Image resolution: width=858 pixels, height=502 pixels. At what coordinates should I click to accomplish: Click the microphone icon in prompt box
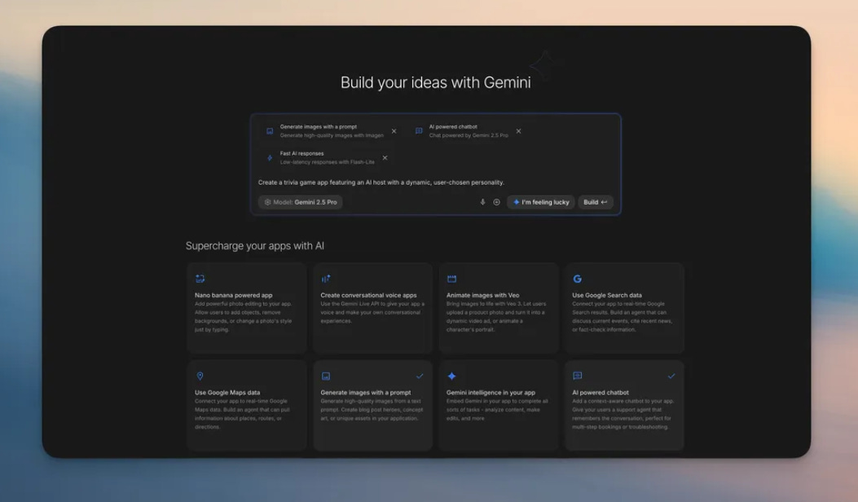482,202
